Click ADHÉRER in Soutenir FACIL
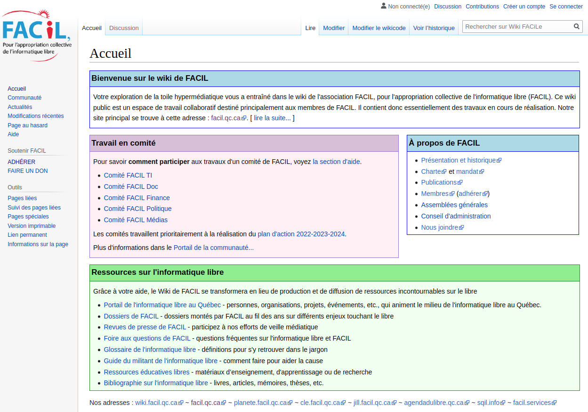The width and height of the screenshot is (588, 412). point(21,162)
